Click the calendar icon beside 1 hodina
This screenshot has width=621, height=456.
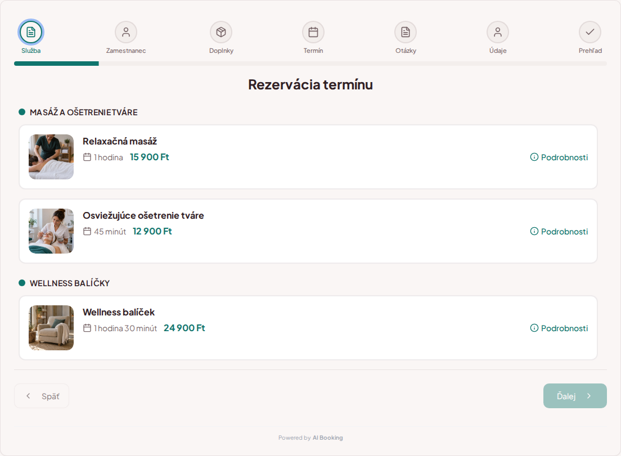[x=87, y=157]
